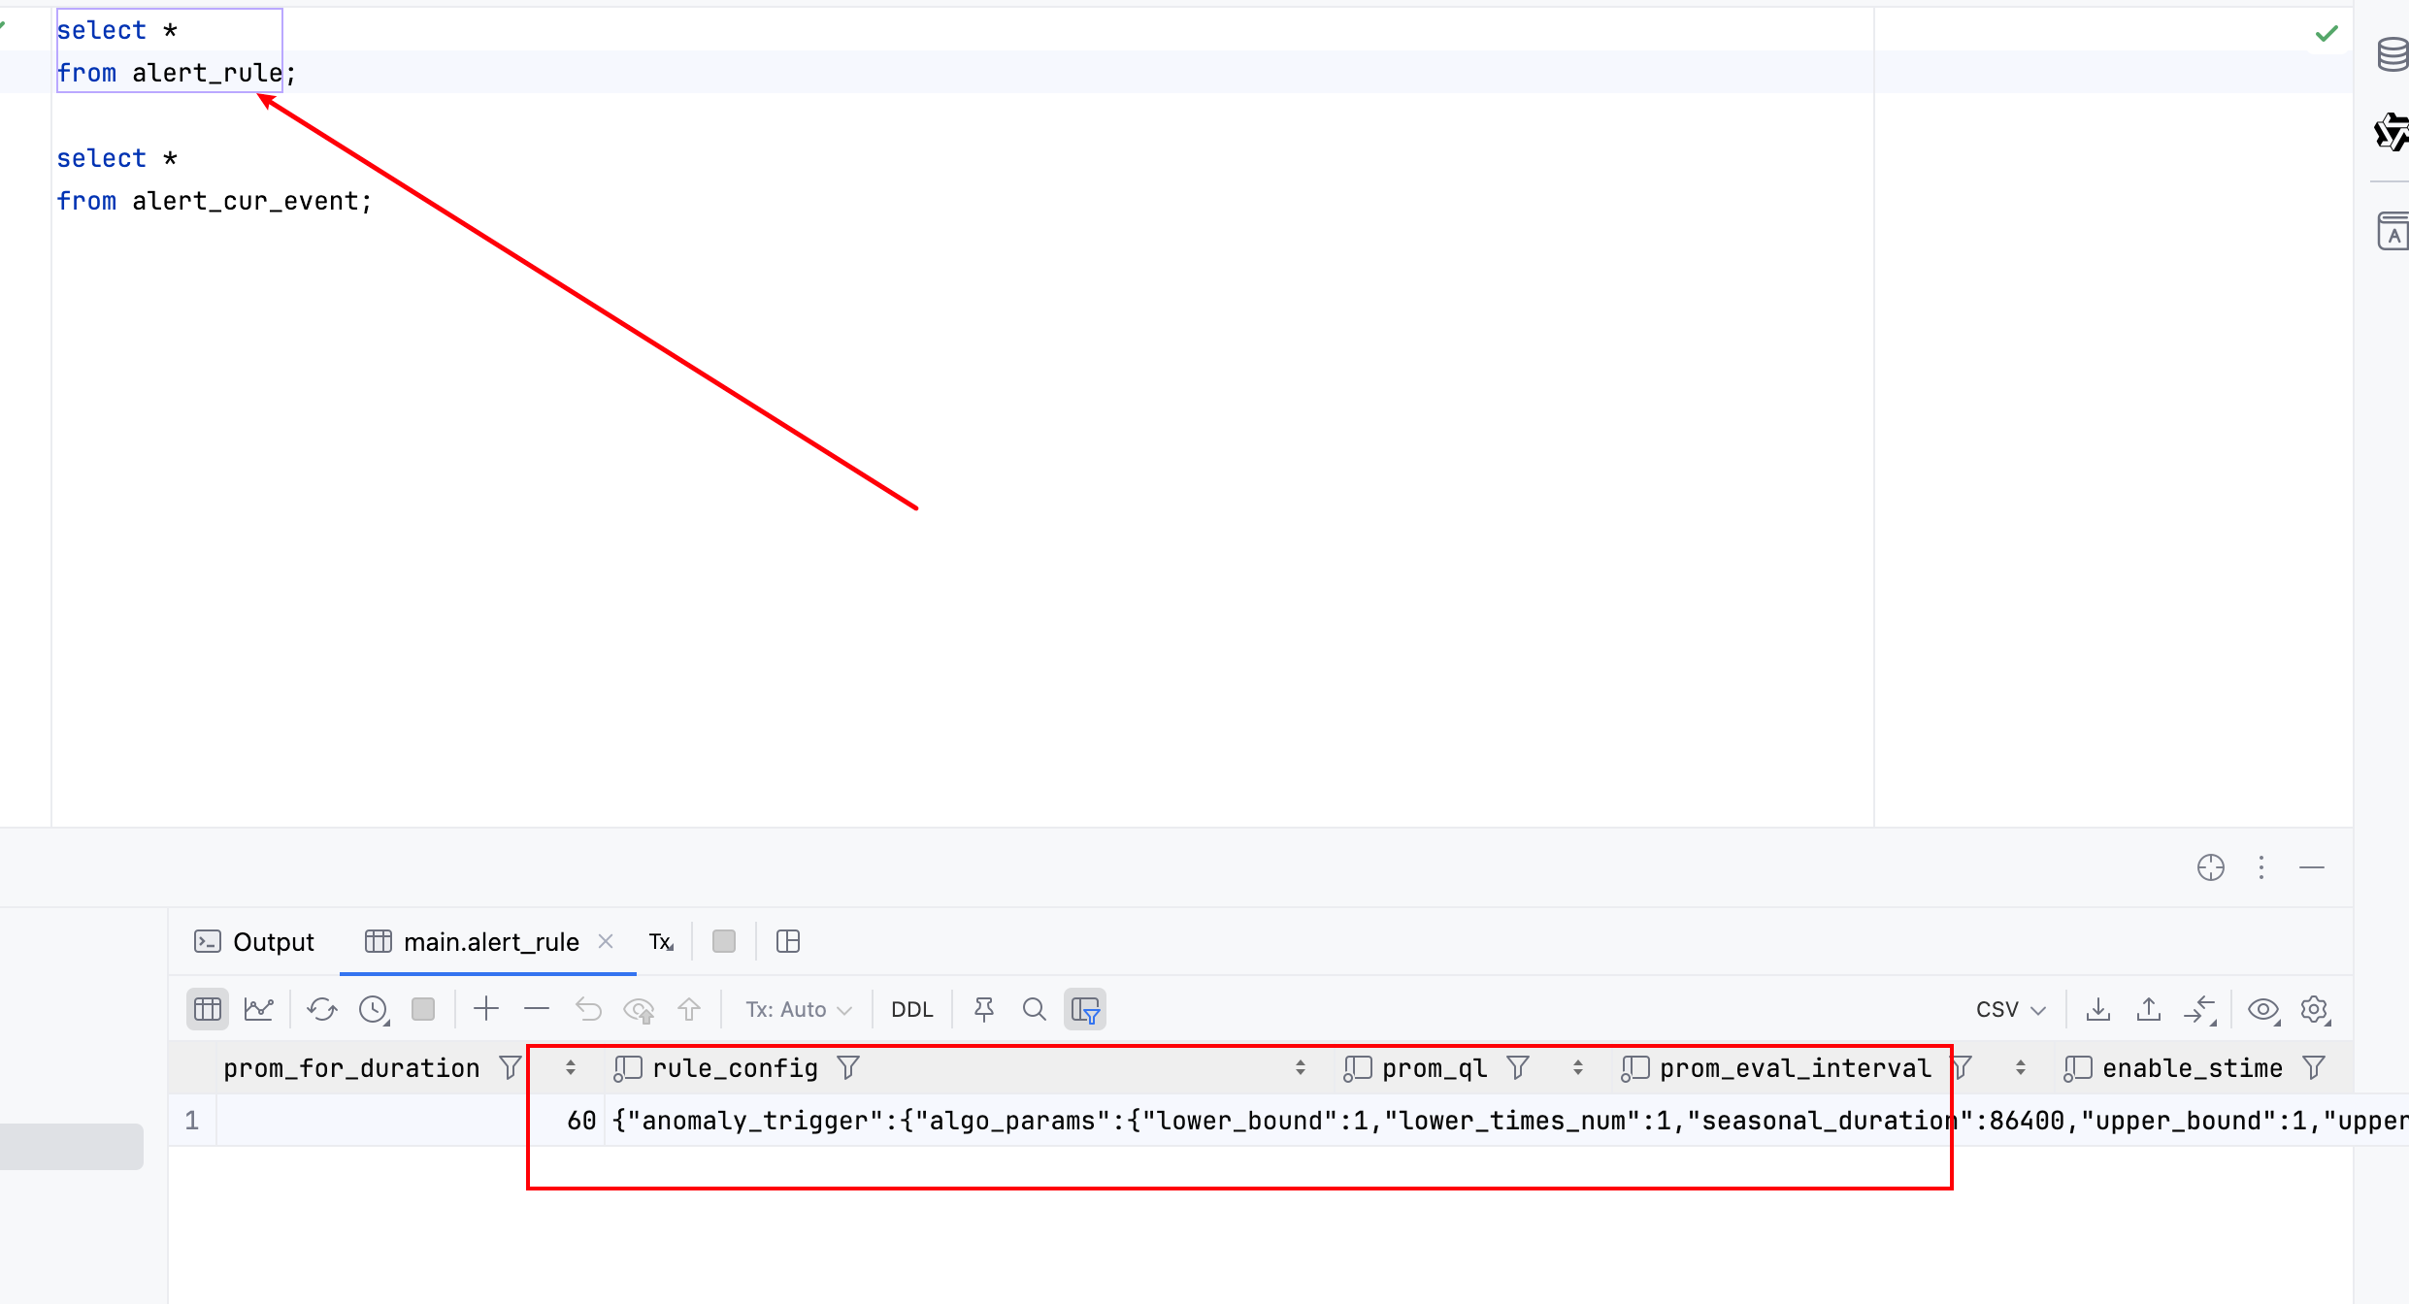Close the main.alert_rule tab
This screenshot has width=2409, height=1304.
(x=606, y=941)
